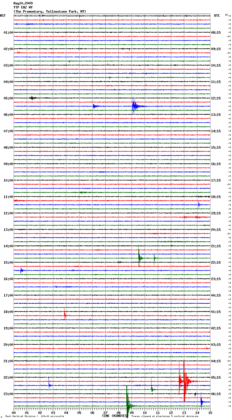232x420 pixels.
Task: Click the 23:00 MST time label
Action: click(8, 394)
